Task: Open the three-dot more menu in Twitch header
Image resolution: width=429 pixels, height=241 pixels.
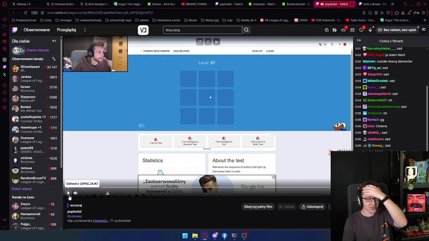Action: tap(85, 30)
